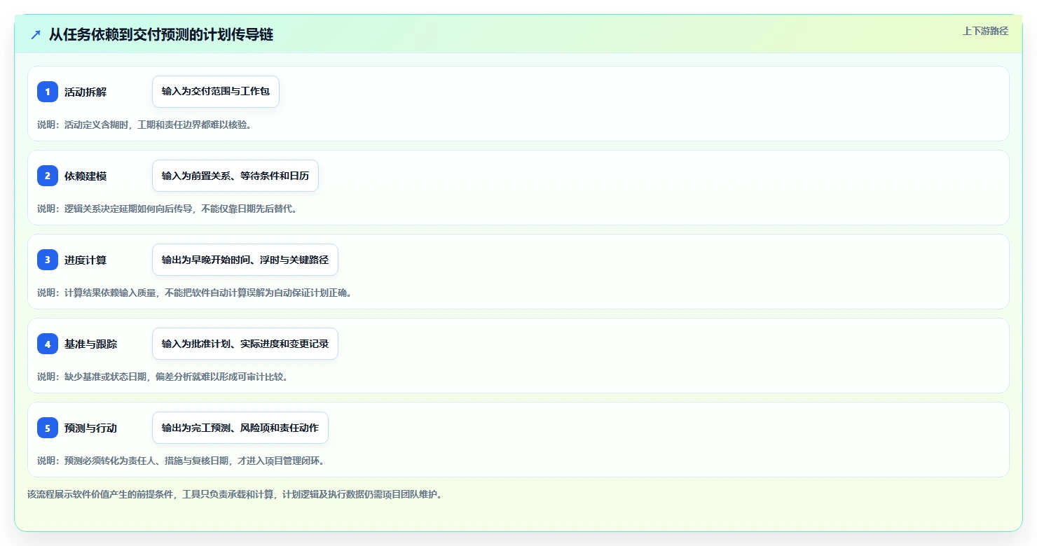This screenshot has height=546, width=1037.
Task: Select the 预测与行动 step title
Action: pyautogui.click(x=91, y=428)
